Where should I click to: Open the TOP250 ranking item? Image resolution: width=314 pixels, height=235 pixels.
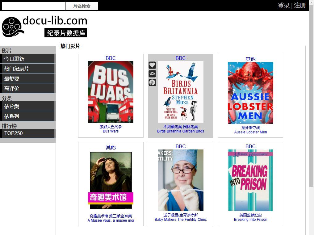click(28, 133)
